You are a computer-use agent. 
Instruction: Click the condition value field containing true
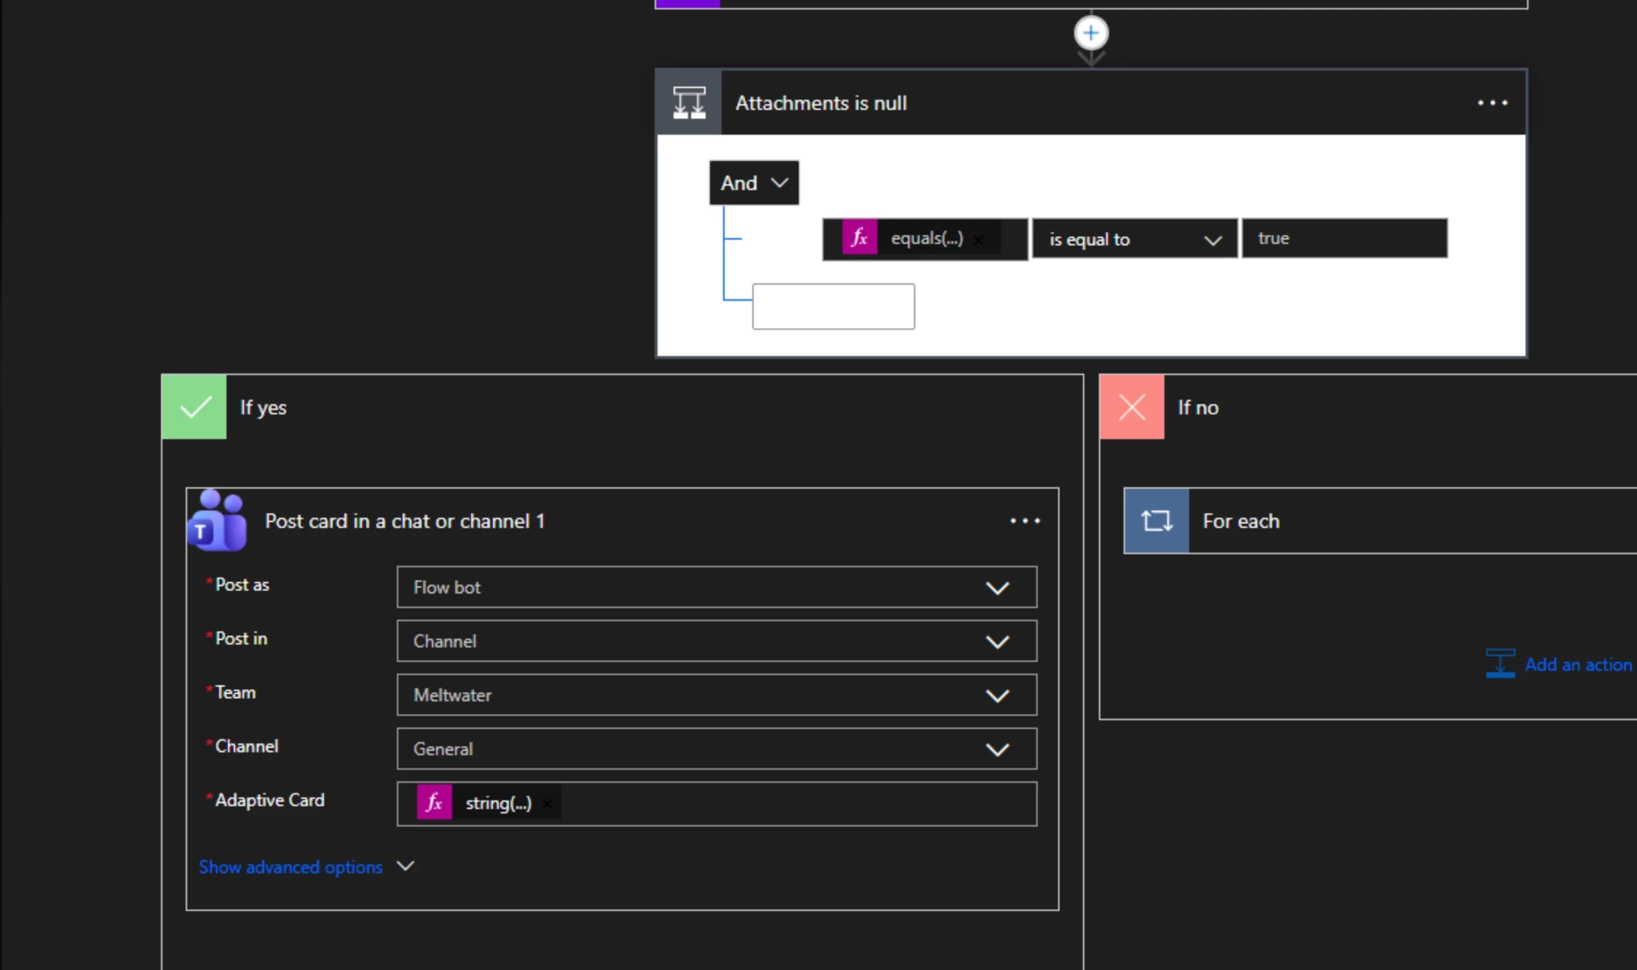coord(1344,238)
